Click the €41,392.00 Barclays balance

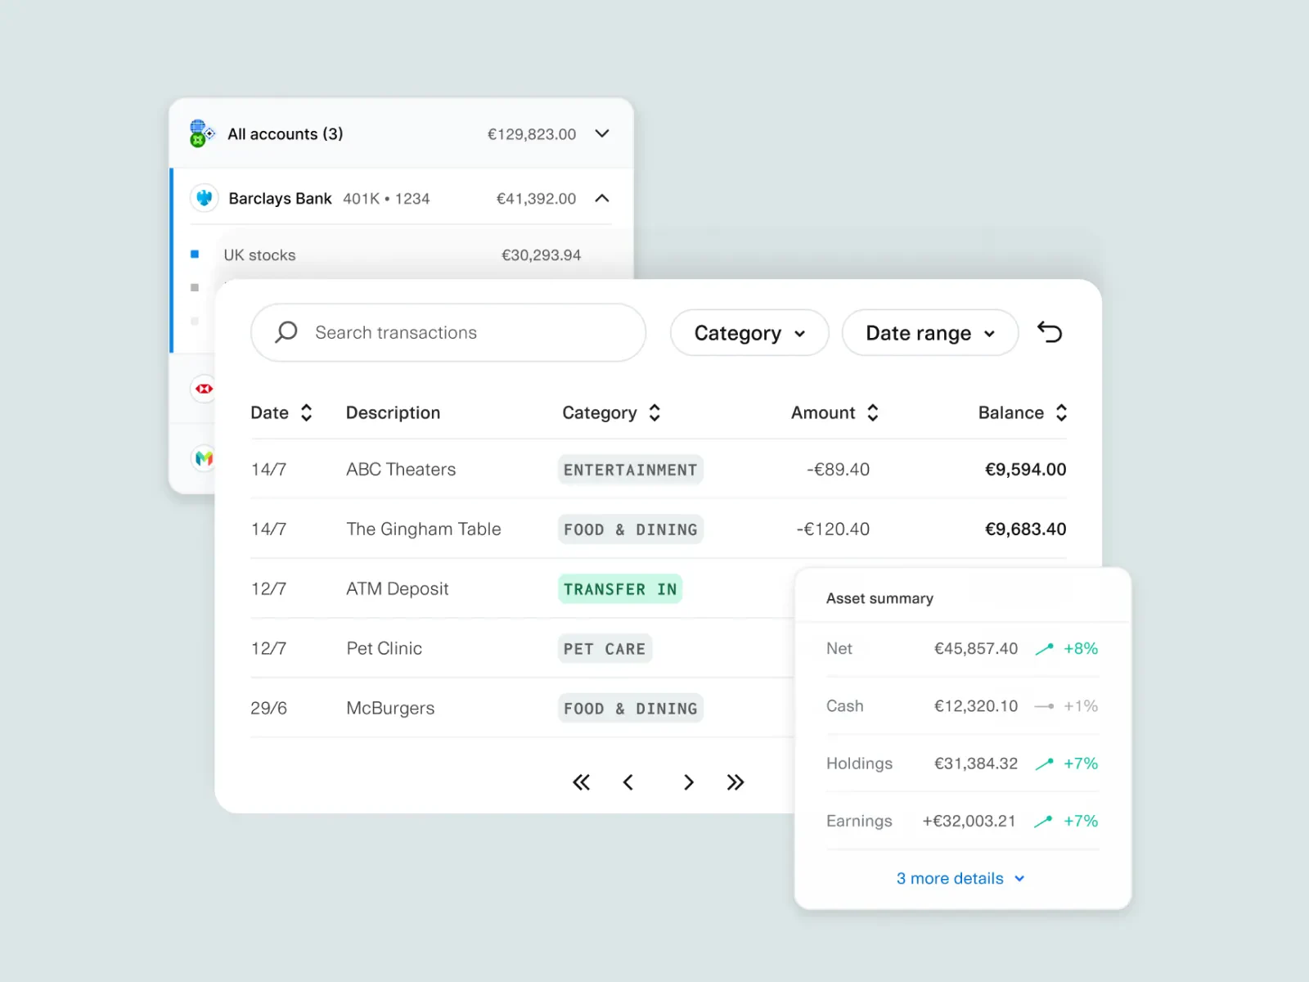[536, 199]
